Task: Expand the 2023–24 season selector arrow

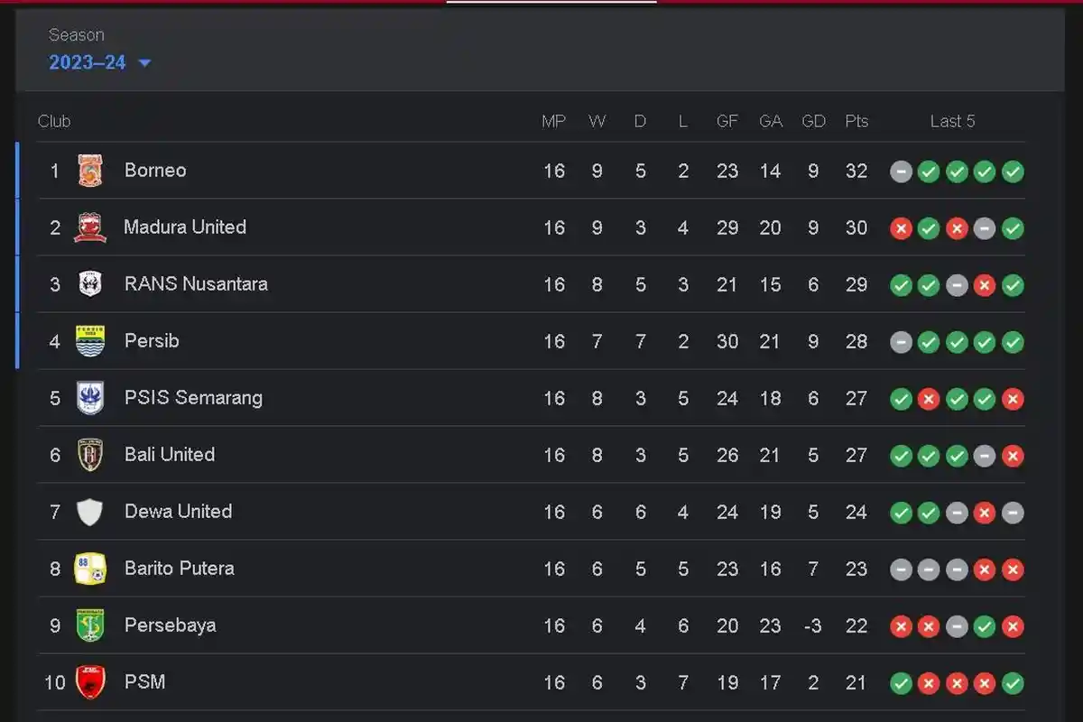Action: (145, 63)
